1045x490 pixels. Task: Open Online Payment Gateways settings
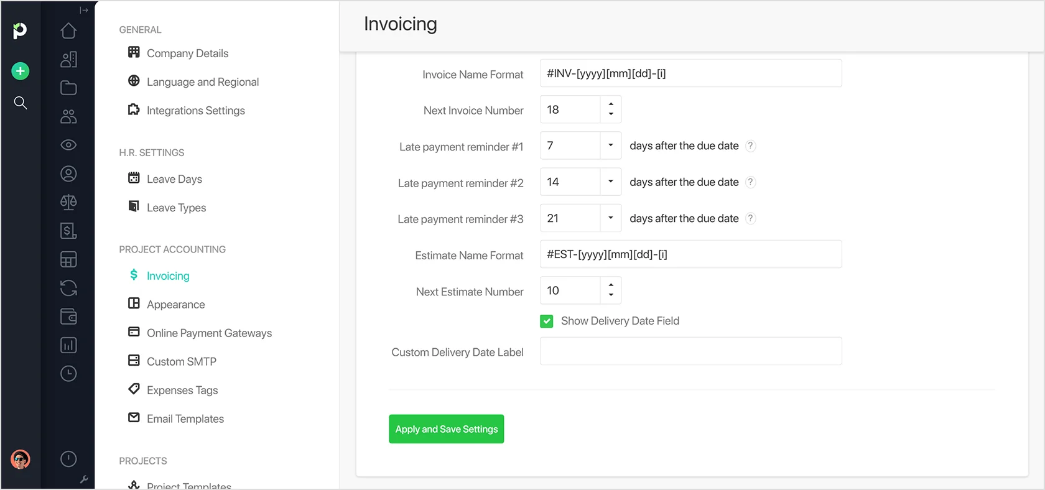click(x=200, y=333)
